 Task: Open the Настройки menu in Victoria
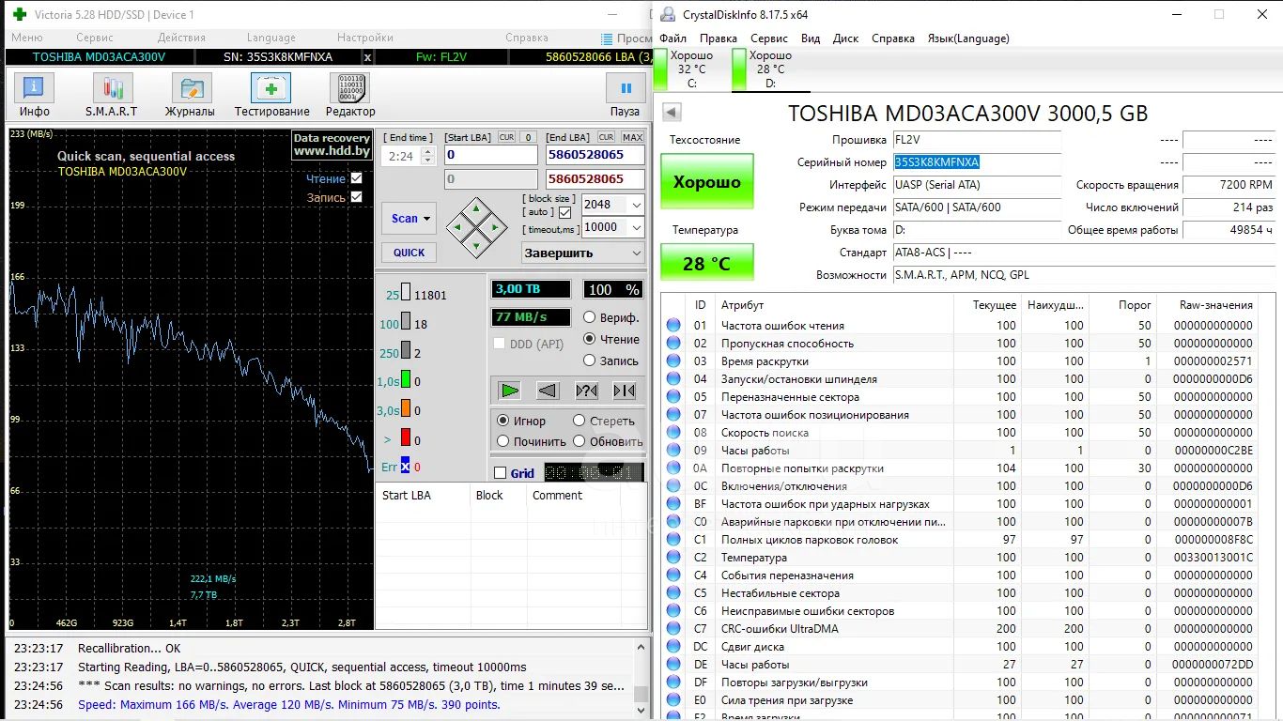(365, 38)
